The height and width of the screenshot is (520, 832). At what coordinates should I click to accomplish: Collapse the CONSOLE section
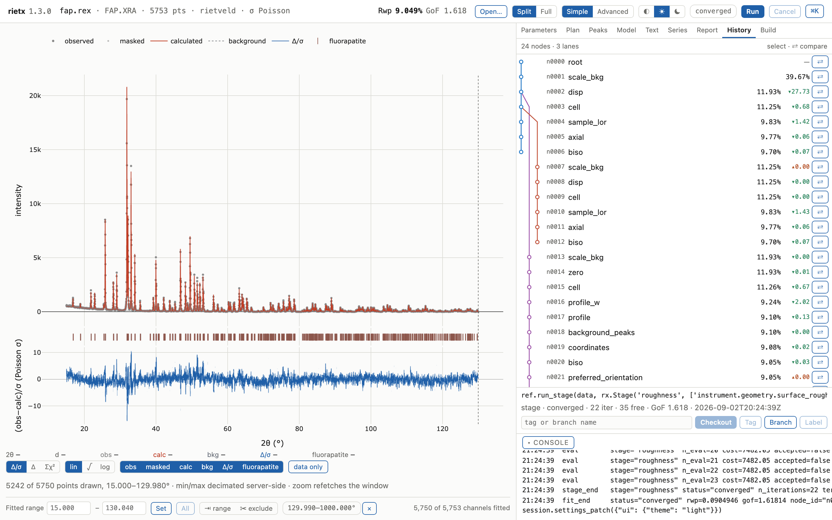(548, 443)
